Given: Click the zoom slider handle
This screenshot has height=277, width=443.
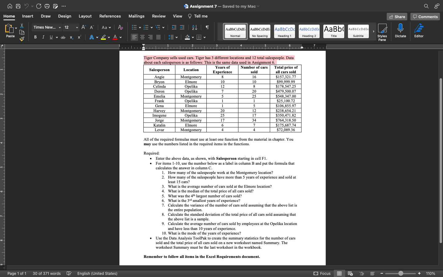Looking at the screenshot, I should click(x=401, y=273).
